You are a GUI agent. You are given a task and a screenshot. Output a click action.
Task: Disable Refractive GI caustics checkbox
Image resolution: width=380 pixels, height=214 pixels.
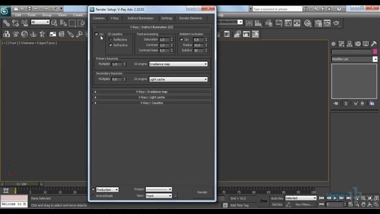click(110, 45)
